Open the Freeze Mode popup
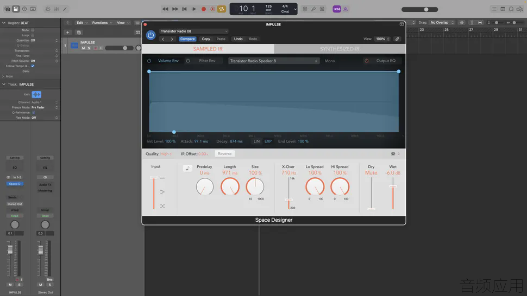Viewport: 527px width, 296px height. click(45, 107)
